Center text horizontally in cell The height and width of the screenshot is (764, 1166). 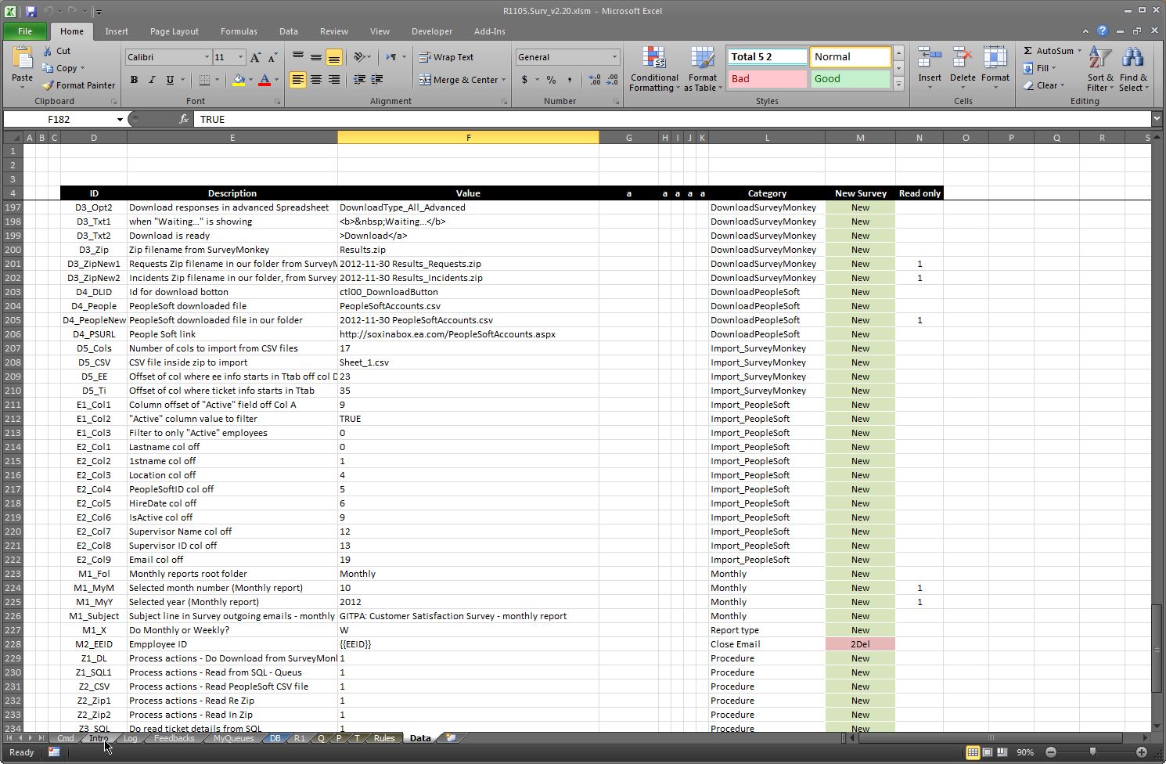point(316,80)
